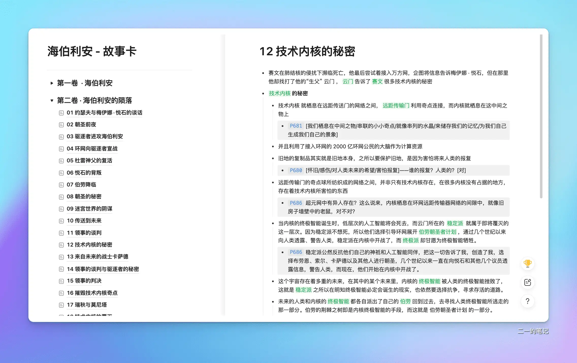Click page icon beside 12 技术内核的秘密

point(61,245)
